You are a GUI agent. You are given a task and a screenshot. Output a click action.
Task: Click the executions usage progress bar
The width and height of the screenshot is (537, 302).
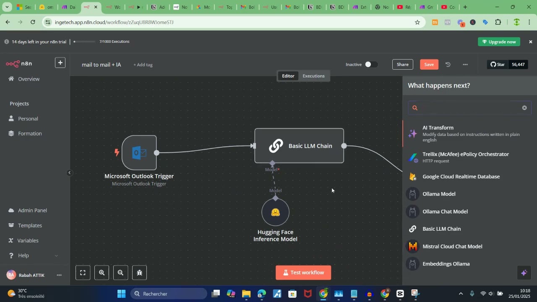coord(84,42)
